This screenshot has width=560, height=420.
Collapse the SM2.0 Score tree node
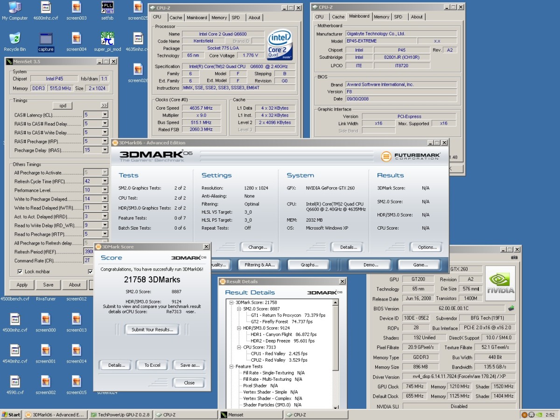click(239, 309)
